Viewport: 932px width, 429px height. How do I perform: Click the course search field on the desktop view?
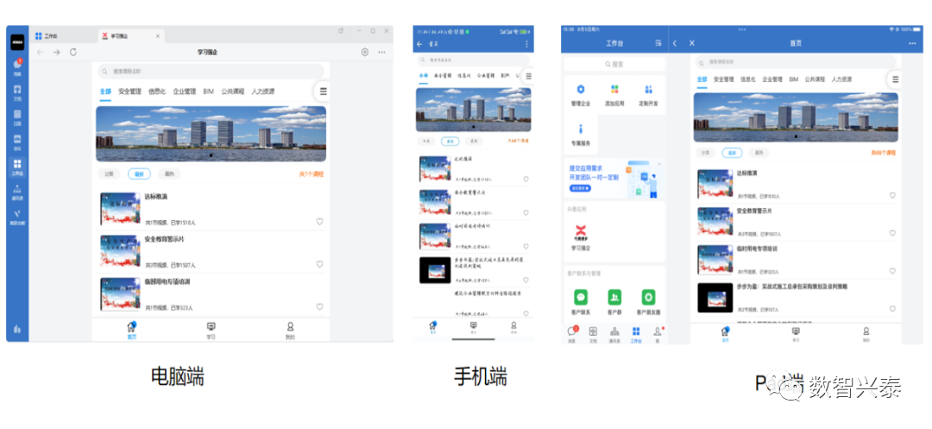pyautogui.click(x=207, y=71)
